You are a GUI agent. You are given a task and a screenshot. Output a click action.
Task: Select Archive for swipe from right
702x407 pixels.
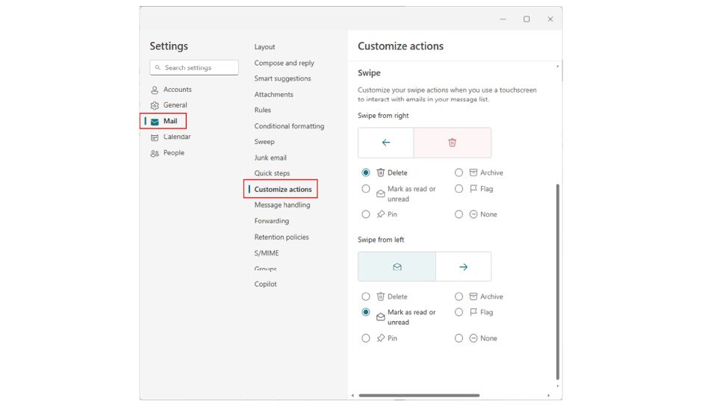[459, 173]
